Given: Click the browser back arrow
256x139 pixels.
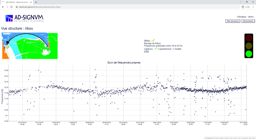Looking at the screenshot, I should pyautogui.click(x=3, y=7).
